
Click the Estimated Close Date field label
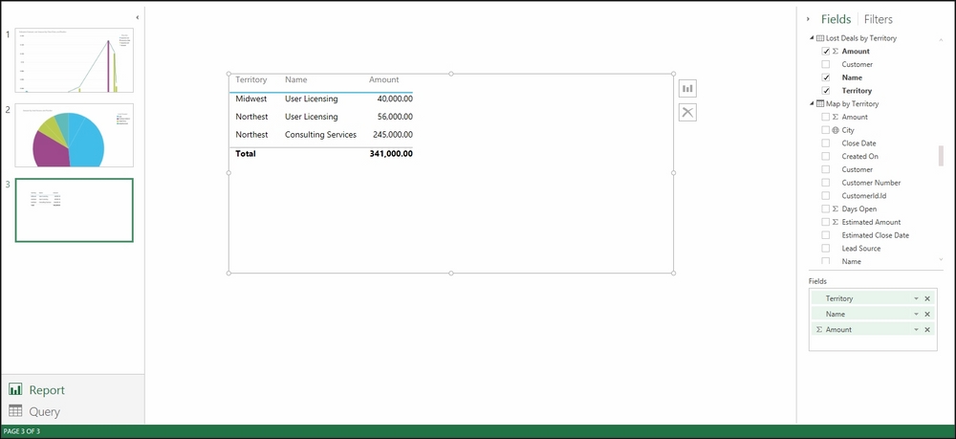(x=875, y=235)
